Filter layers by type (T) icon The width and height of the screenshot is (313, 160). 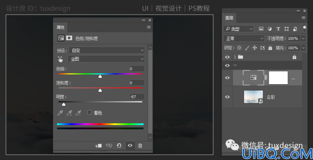coord(278,29)
